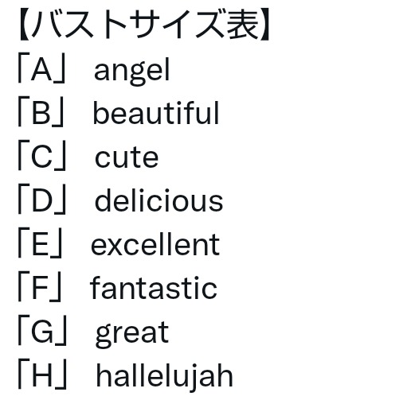
Task: Click the word angel
Action: [132, 71]
